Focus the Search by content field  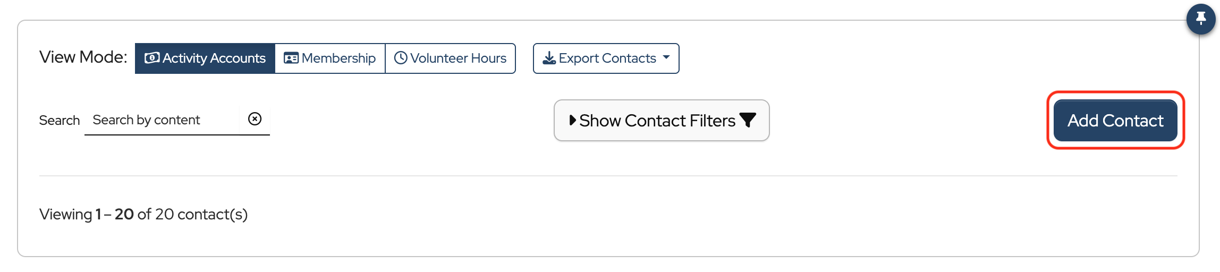pos(162,120)
